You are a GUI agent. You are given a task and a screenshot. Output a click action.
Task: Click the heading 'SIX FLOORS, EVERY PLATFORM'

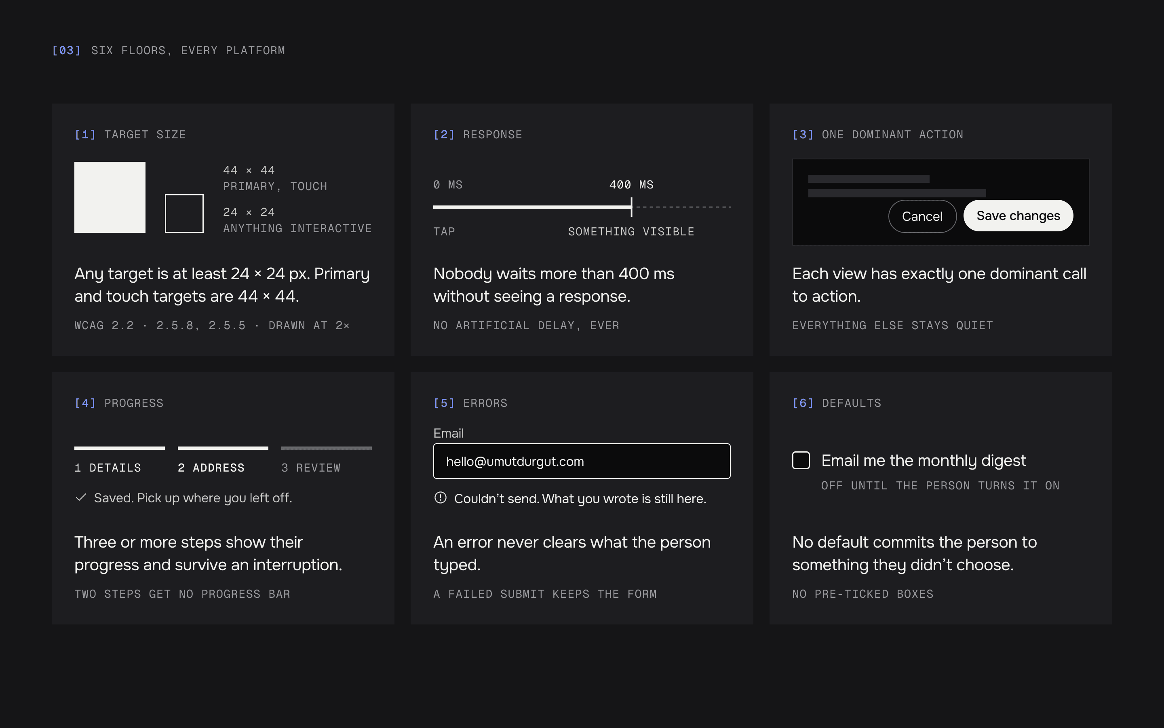(188, 51)
